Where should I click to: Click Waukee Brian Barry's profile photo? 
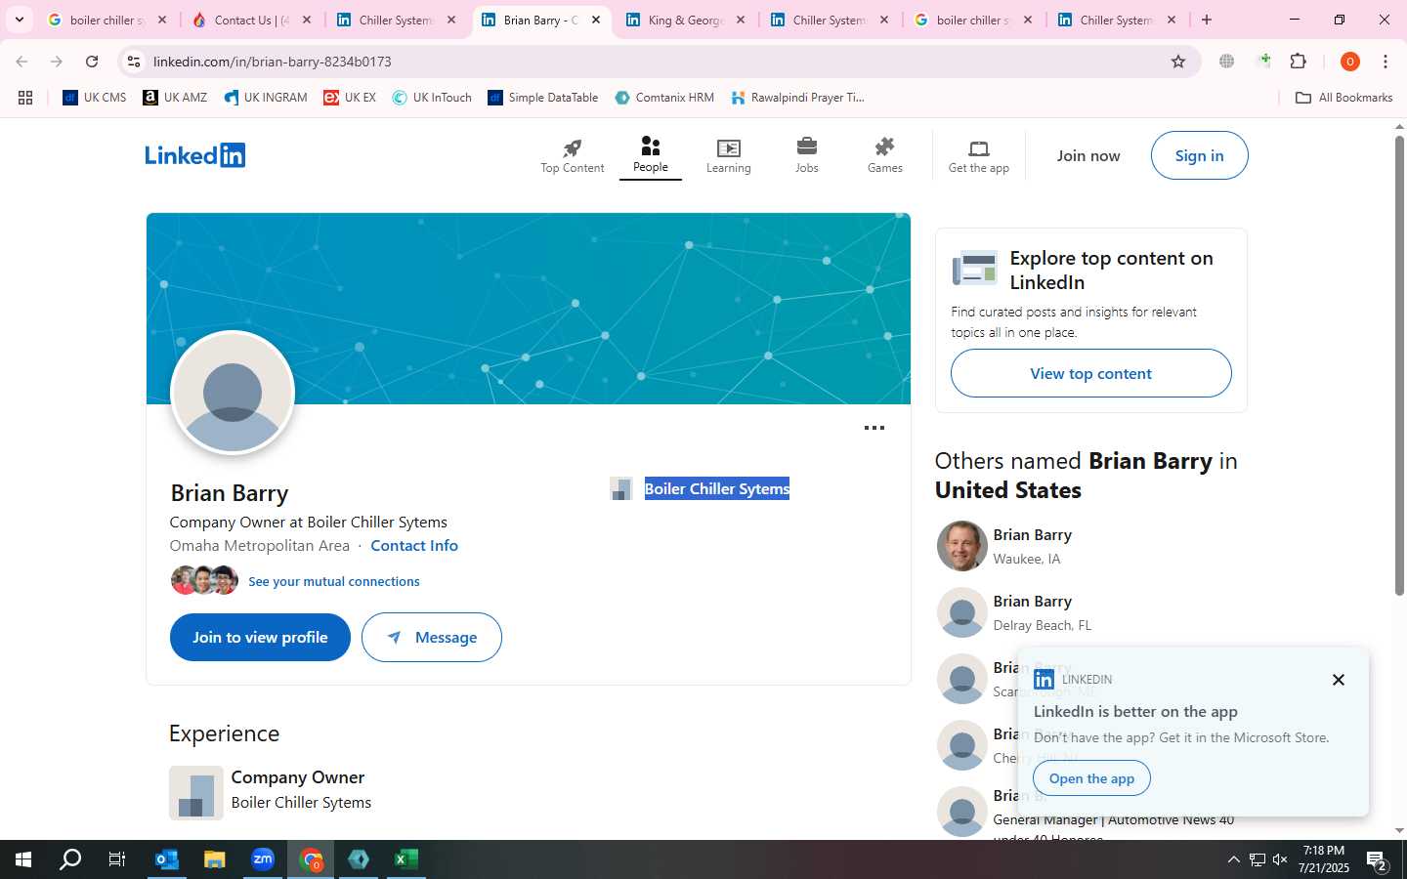click(x=961, y=546)
